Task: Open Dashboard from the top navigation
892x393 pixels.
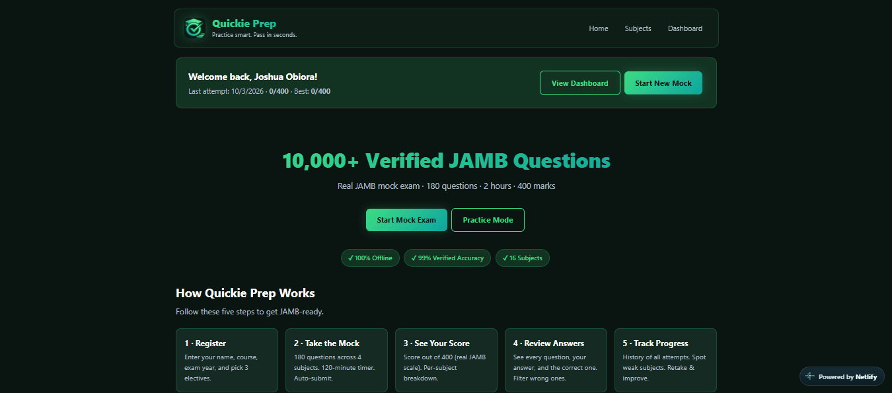Action: tap(685, 28)
